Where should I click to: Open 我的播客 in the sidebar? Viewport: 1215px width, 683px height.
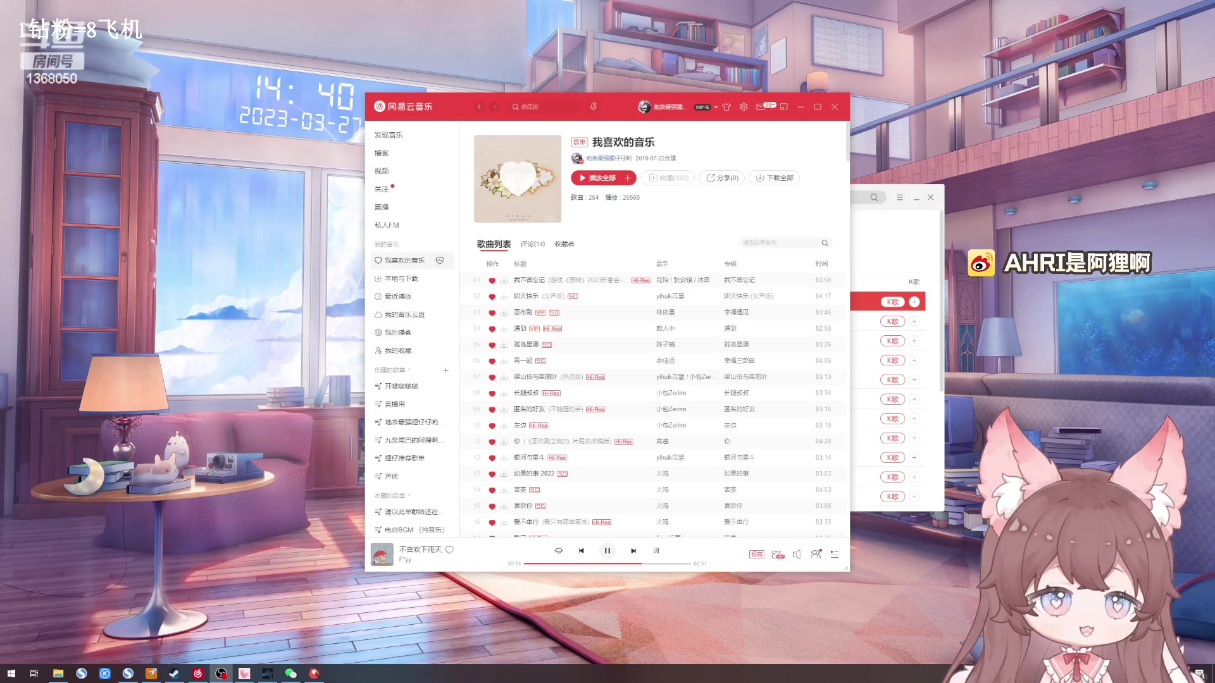398,333
